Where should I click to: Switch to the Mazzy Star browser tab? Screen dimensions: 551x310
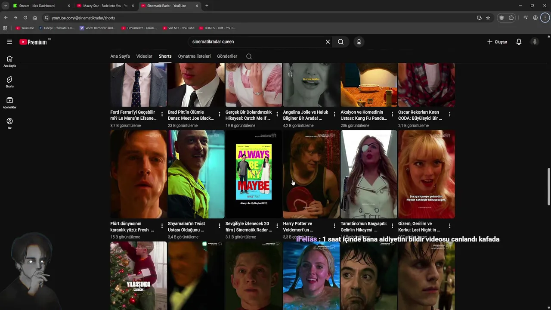[x=105, y=6]
